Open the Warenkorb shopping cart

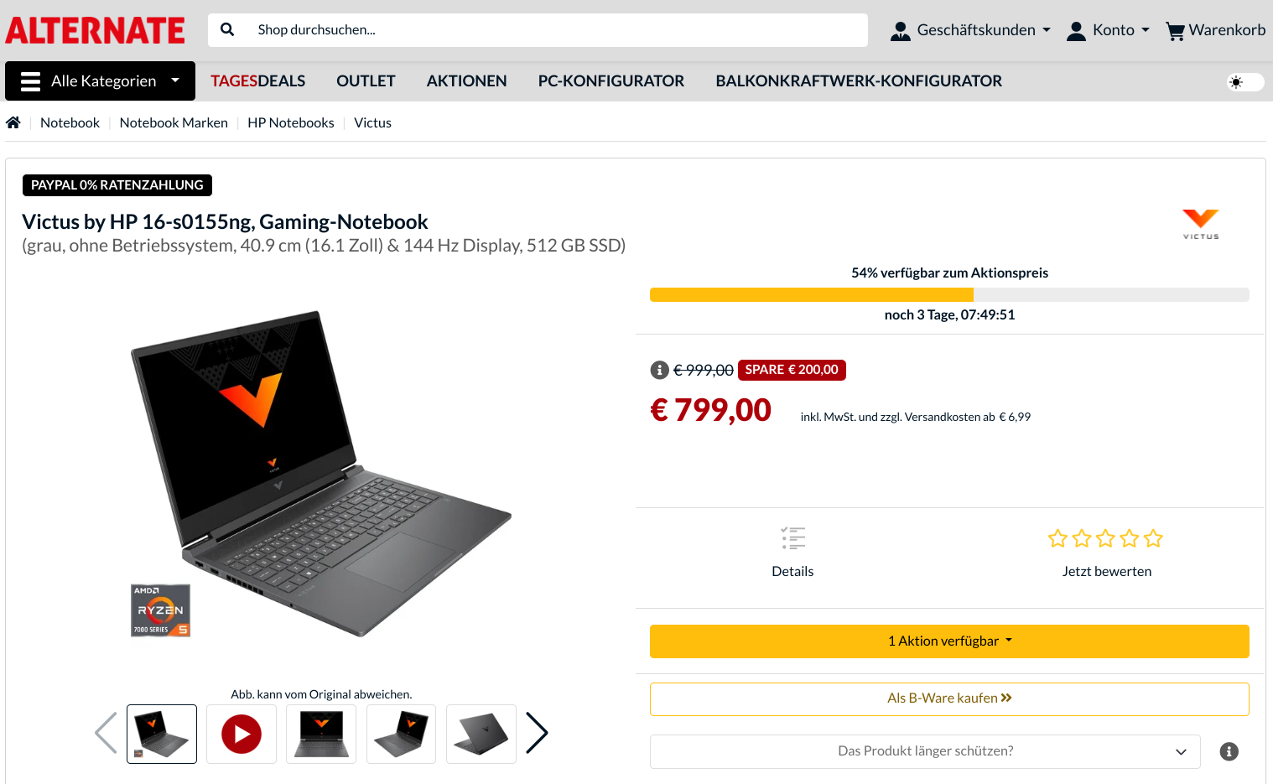[1215, 30]
